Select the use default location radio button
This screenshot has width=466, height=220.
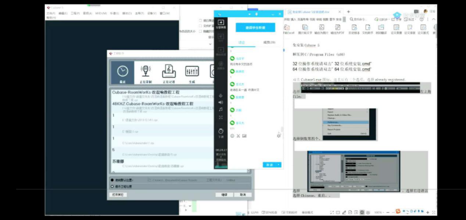pyautogui.click(x=112, y=180)
